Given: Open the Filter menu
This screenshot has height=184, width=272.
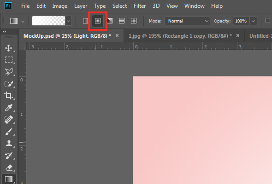Looking at the screenshot, I should (140, 6).
